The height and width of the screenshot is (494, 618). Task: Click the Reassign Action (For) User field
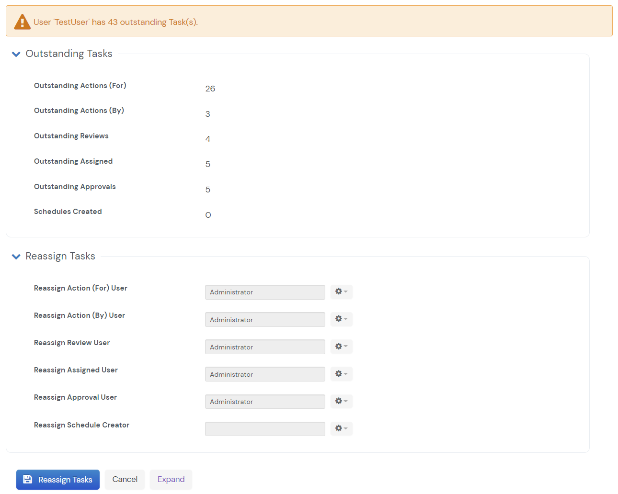pyautogui.click(x=265, y=292)
